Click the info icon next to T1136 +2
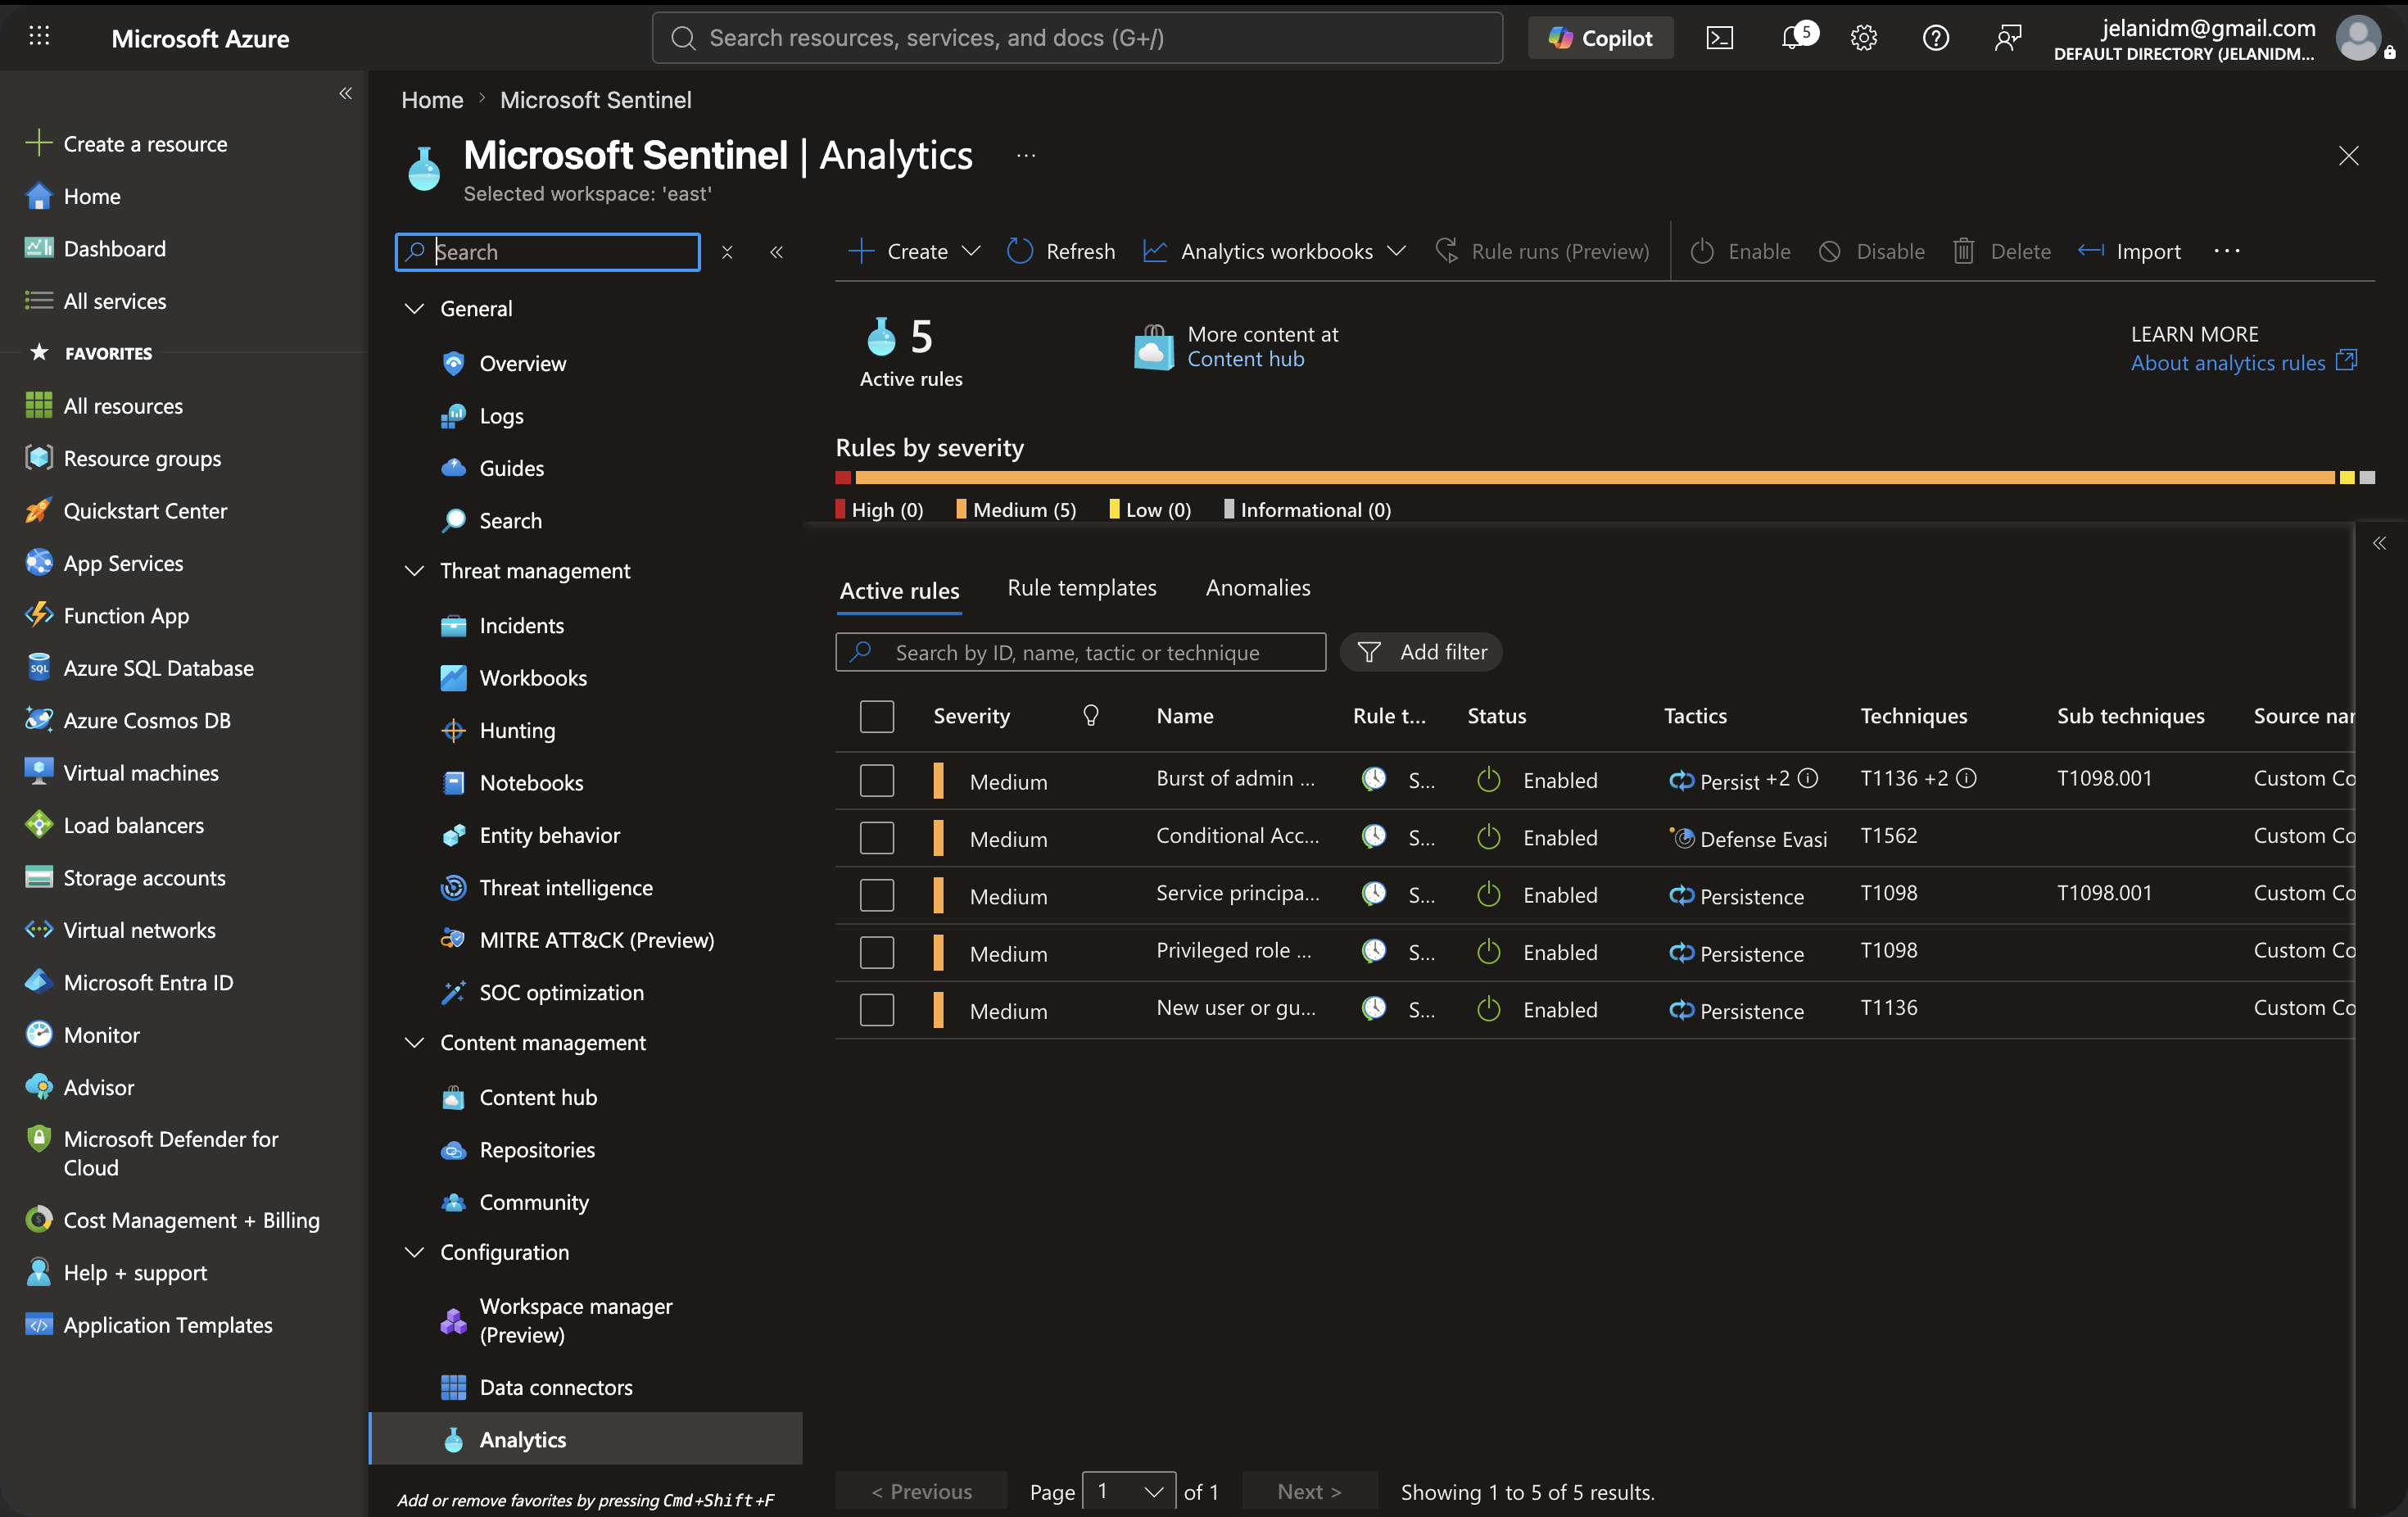The width and height of the screenshot is (2408, 1517). [x=1966, y=778]
